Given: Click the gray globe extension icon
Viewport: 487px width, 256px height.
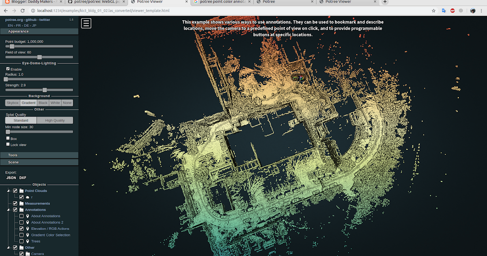Looking at the screenshot, I should (461, 11).
